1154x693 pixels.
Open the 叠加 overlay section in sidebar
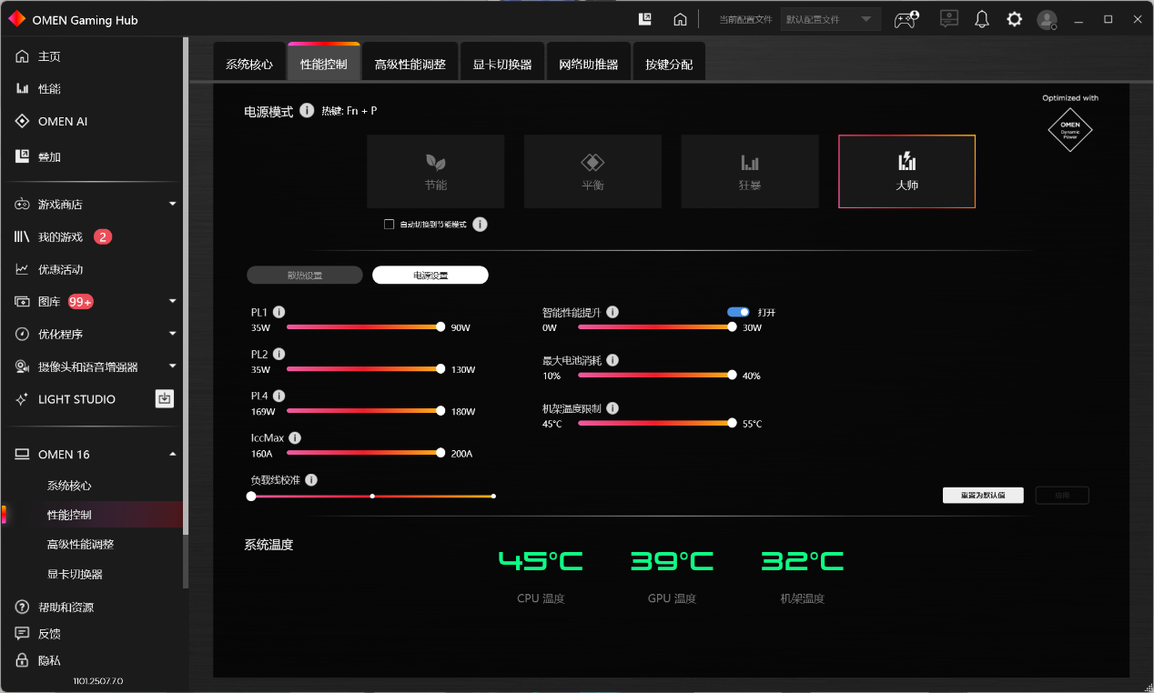57,156
